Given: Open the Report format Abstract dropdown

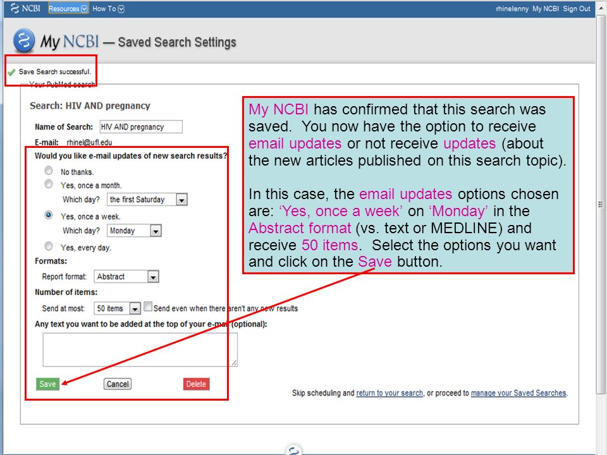Looking at the screenshot, I should [x=126, y=277].
